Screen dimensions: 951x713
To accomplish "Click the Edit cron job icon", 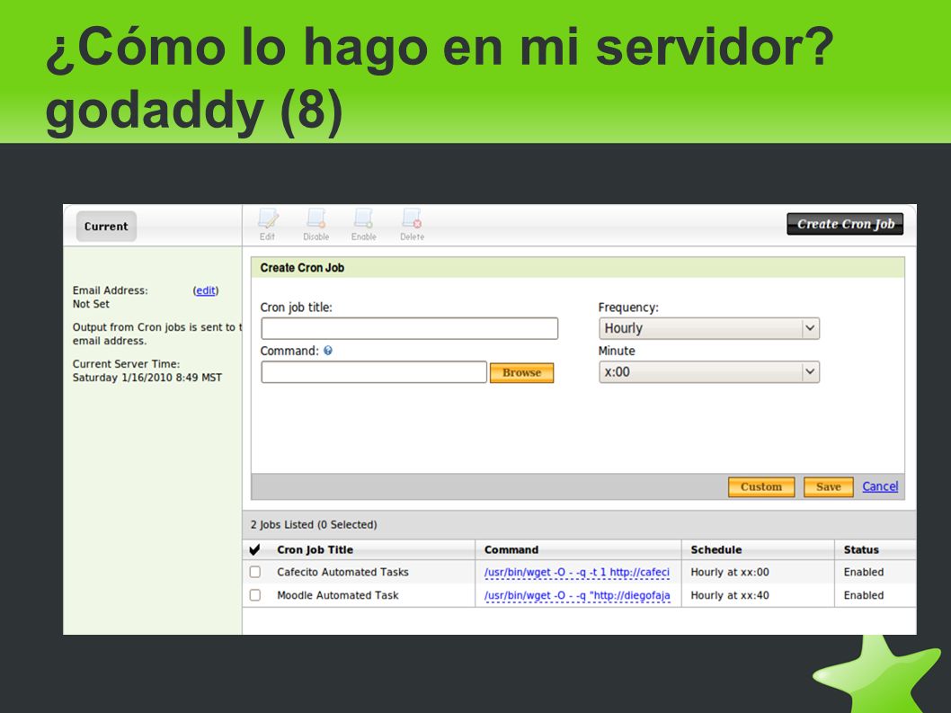I will 268,225.
